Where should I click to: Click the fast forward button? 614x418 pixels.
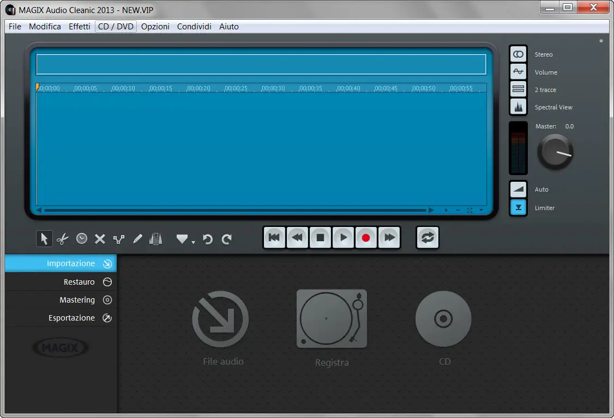389,237
